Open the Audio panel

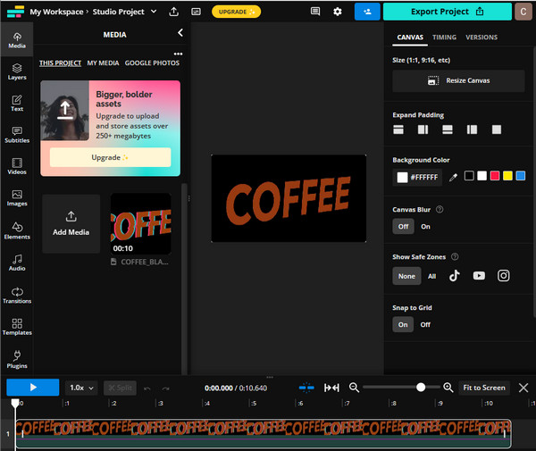tap(17, 263)
